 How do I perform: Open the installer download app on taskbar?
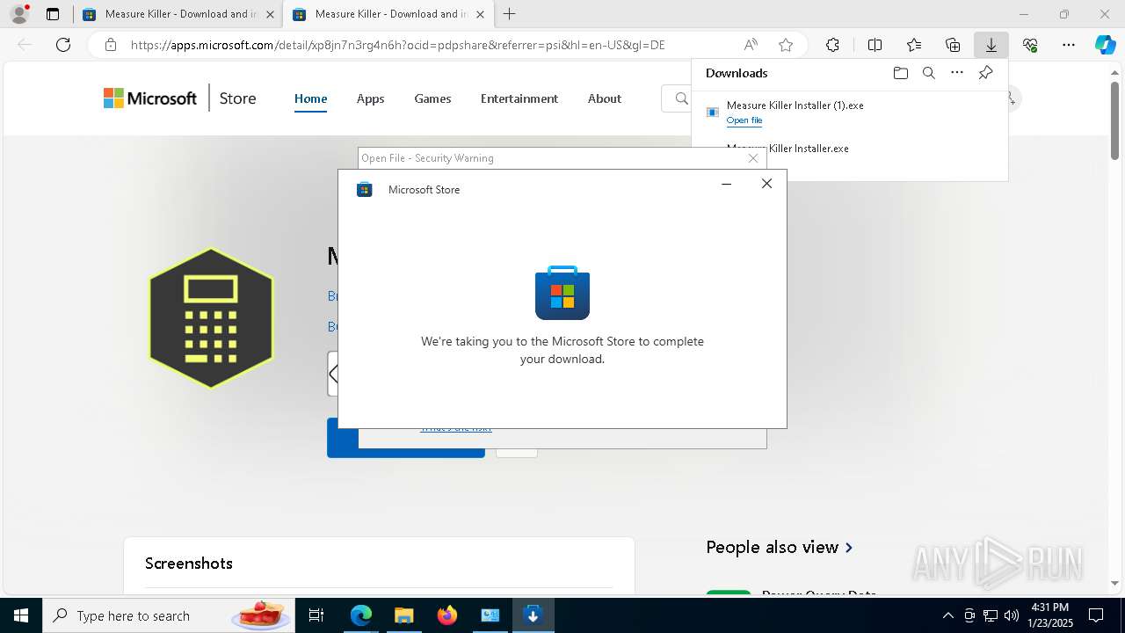[x=533, y=615]
